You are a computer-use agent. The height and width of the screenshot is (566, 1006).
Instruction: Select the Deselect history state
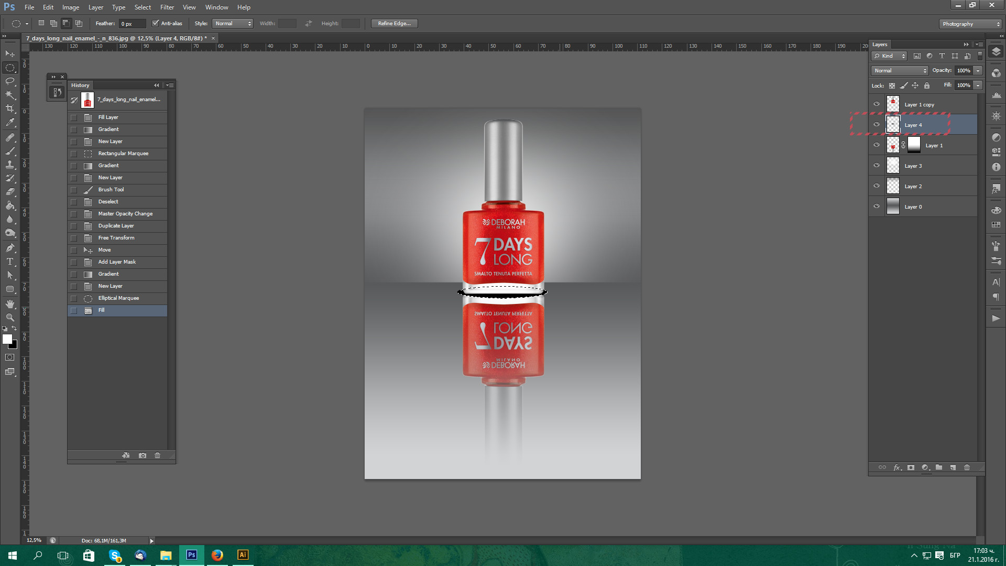tap(117, 202)
